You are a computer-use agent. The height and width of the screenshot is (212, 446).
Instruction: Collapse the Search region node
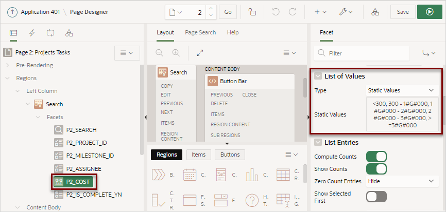coord(28,104)
